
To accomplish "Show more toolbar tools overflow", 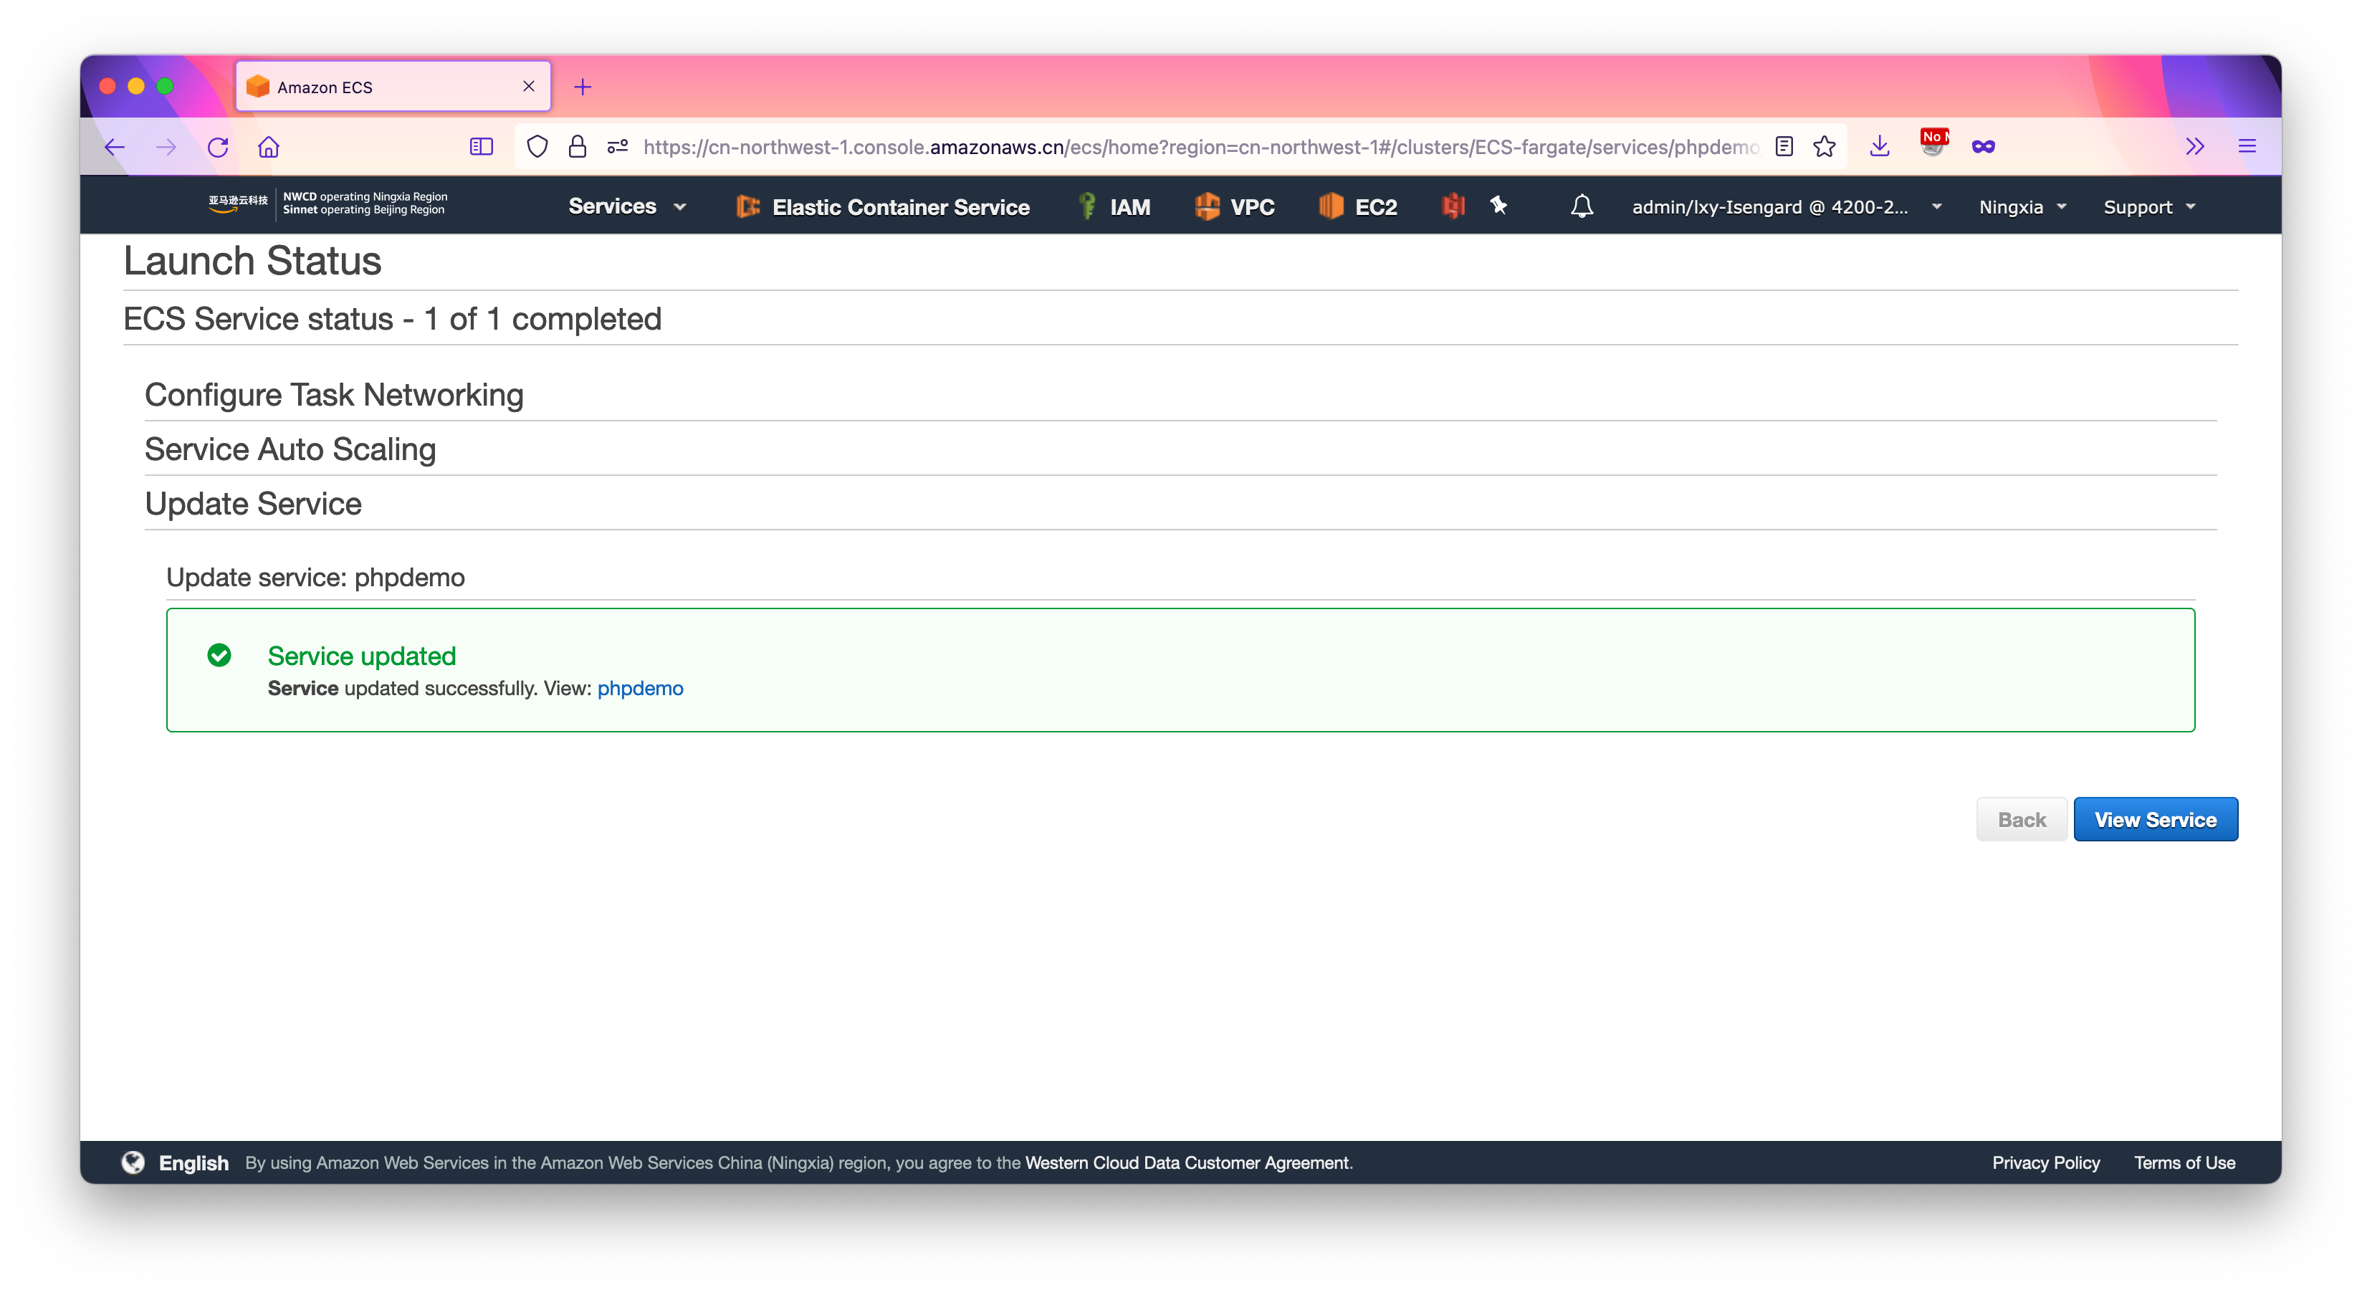I will (2195, 147).
